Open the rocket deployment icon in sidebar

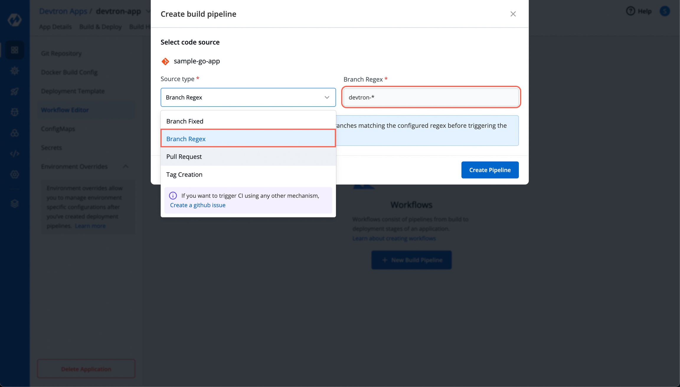click(x=14, y=92)
